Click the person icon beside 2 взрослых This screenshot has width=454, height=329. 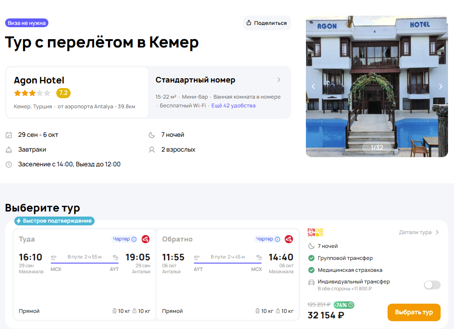[152, 150]
